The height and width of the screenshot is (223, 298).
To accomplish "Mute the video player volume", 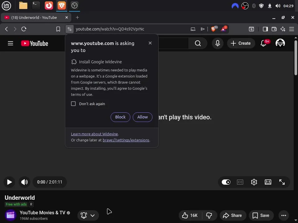I will pyautogui.click(x=24, y=182).
